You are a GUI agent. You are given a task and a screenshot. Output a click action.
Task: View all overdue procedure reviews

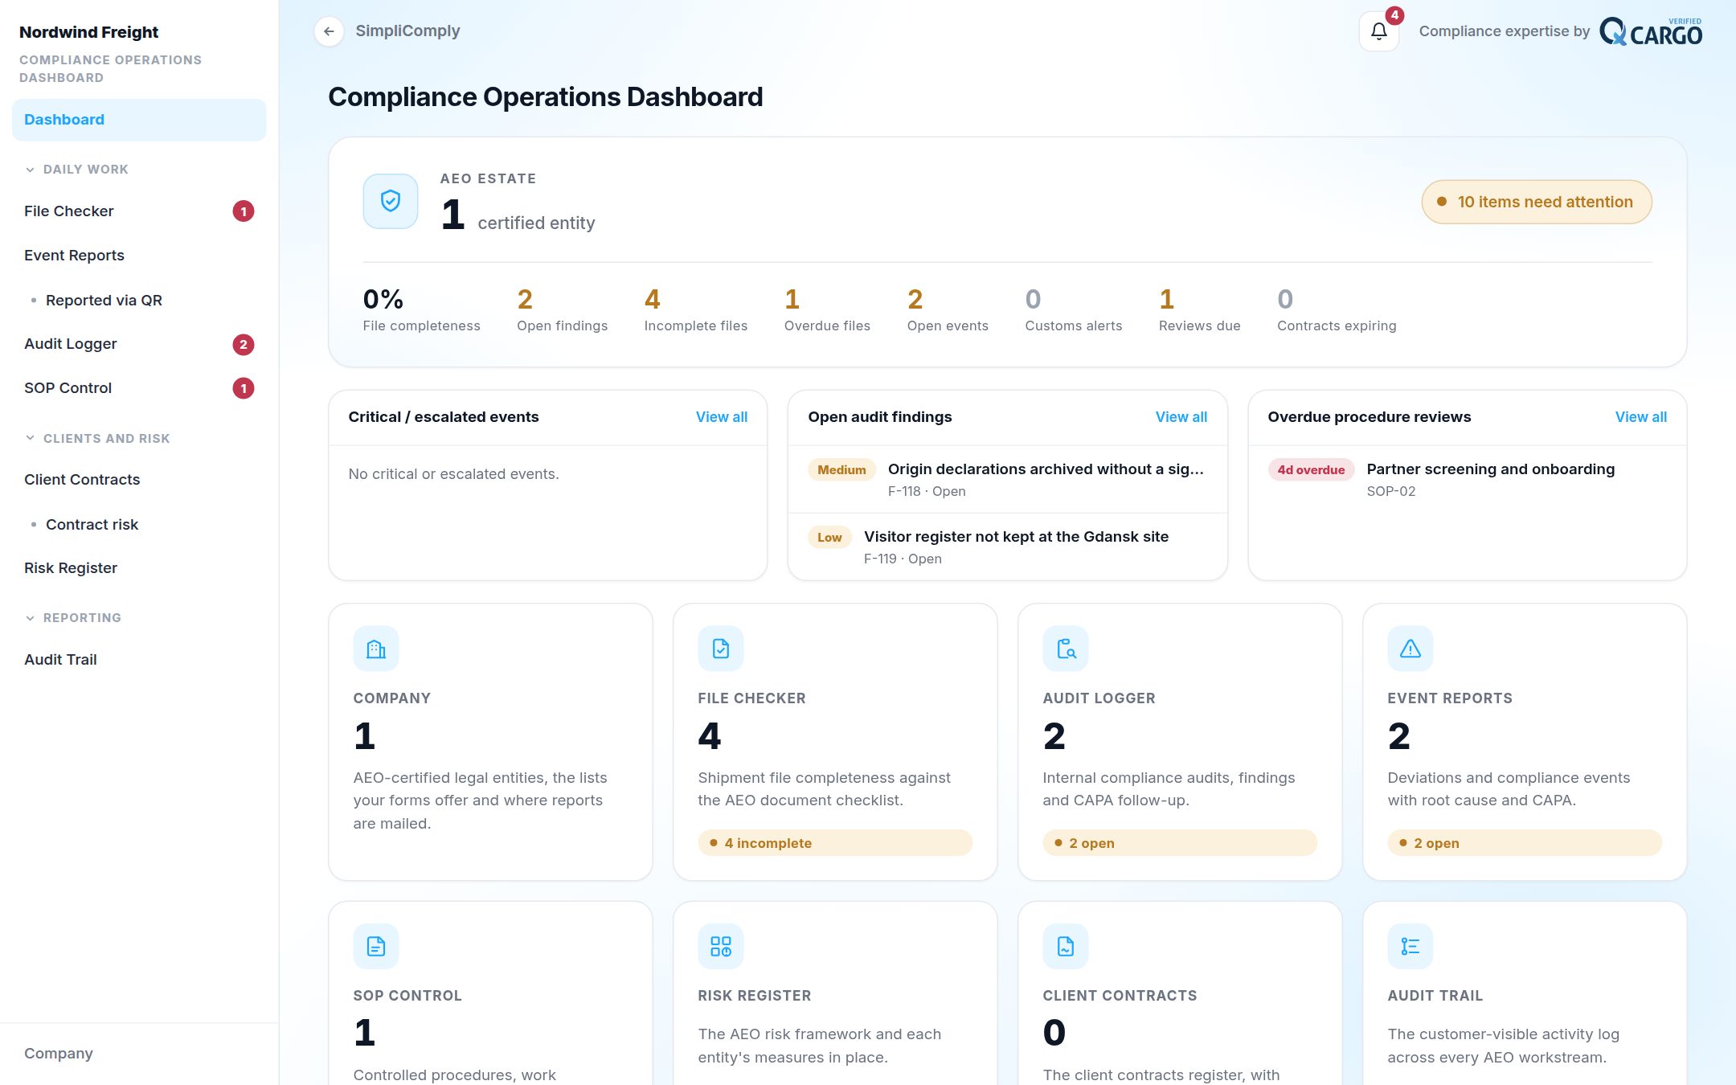pyautogui.click(x=1641, y=417)
